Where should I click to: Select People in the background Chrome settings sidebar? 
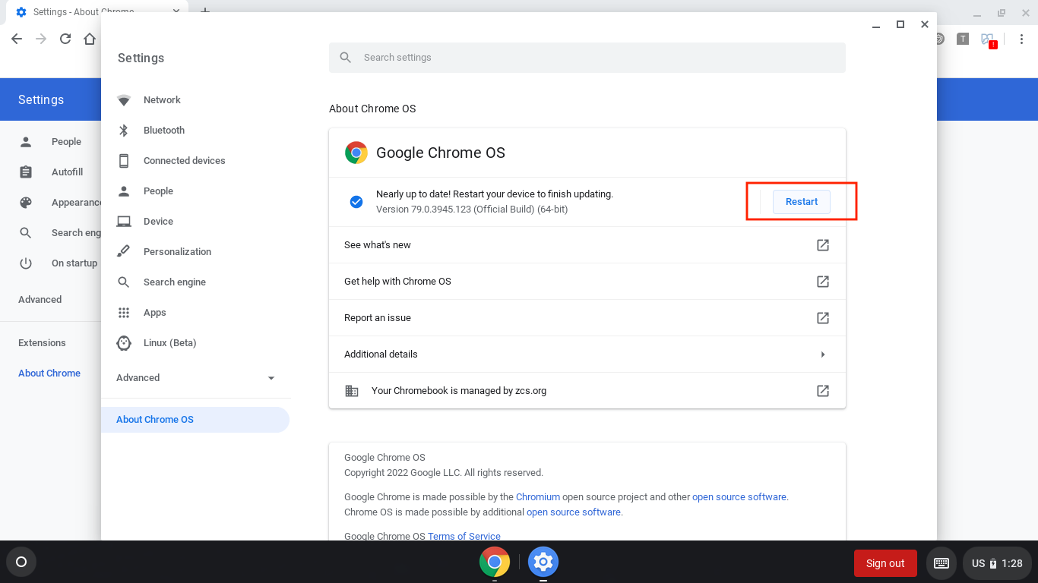(x=66, y=142)
